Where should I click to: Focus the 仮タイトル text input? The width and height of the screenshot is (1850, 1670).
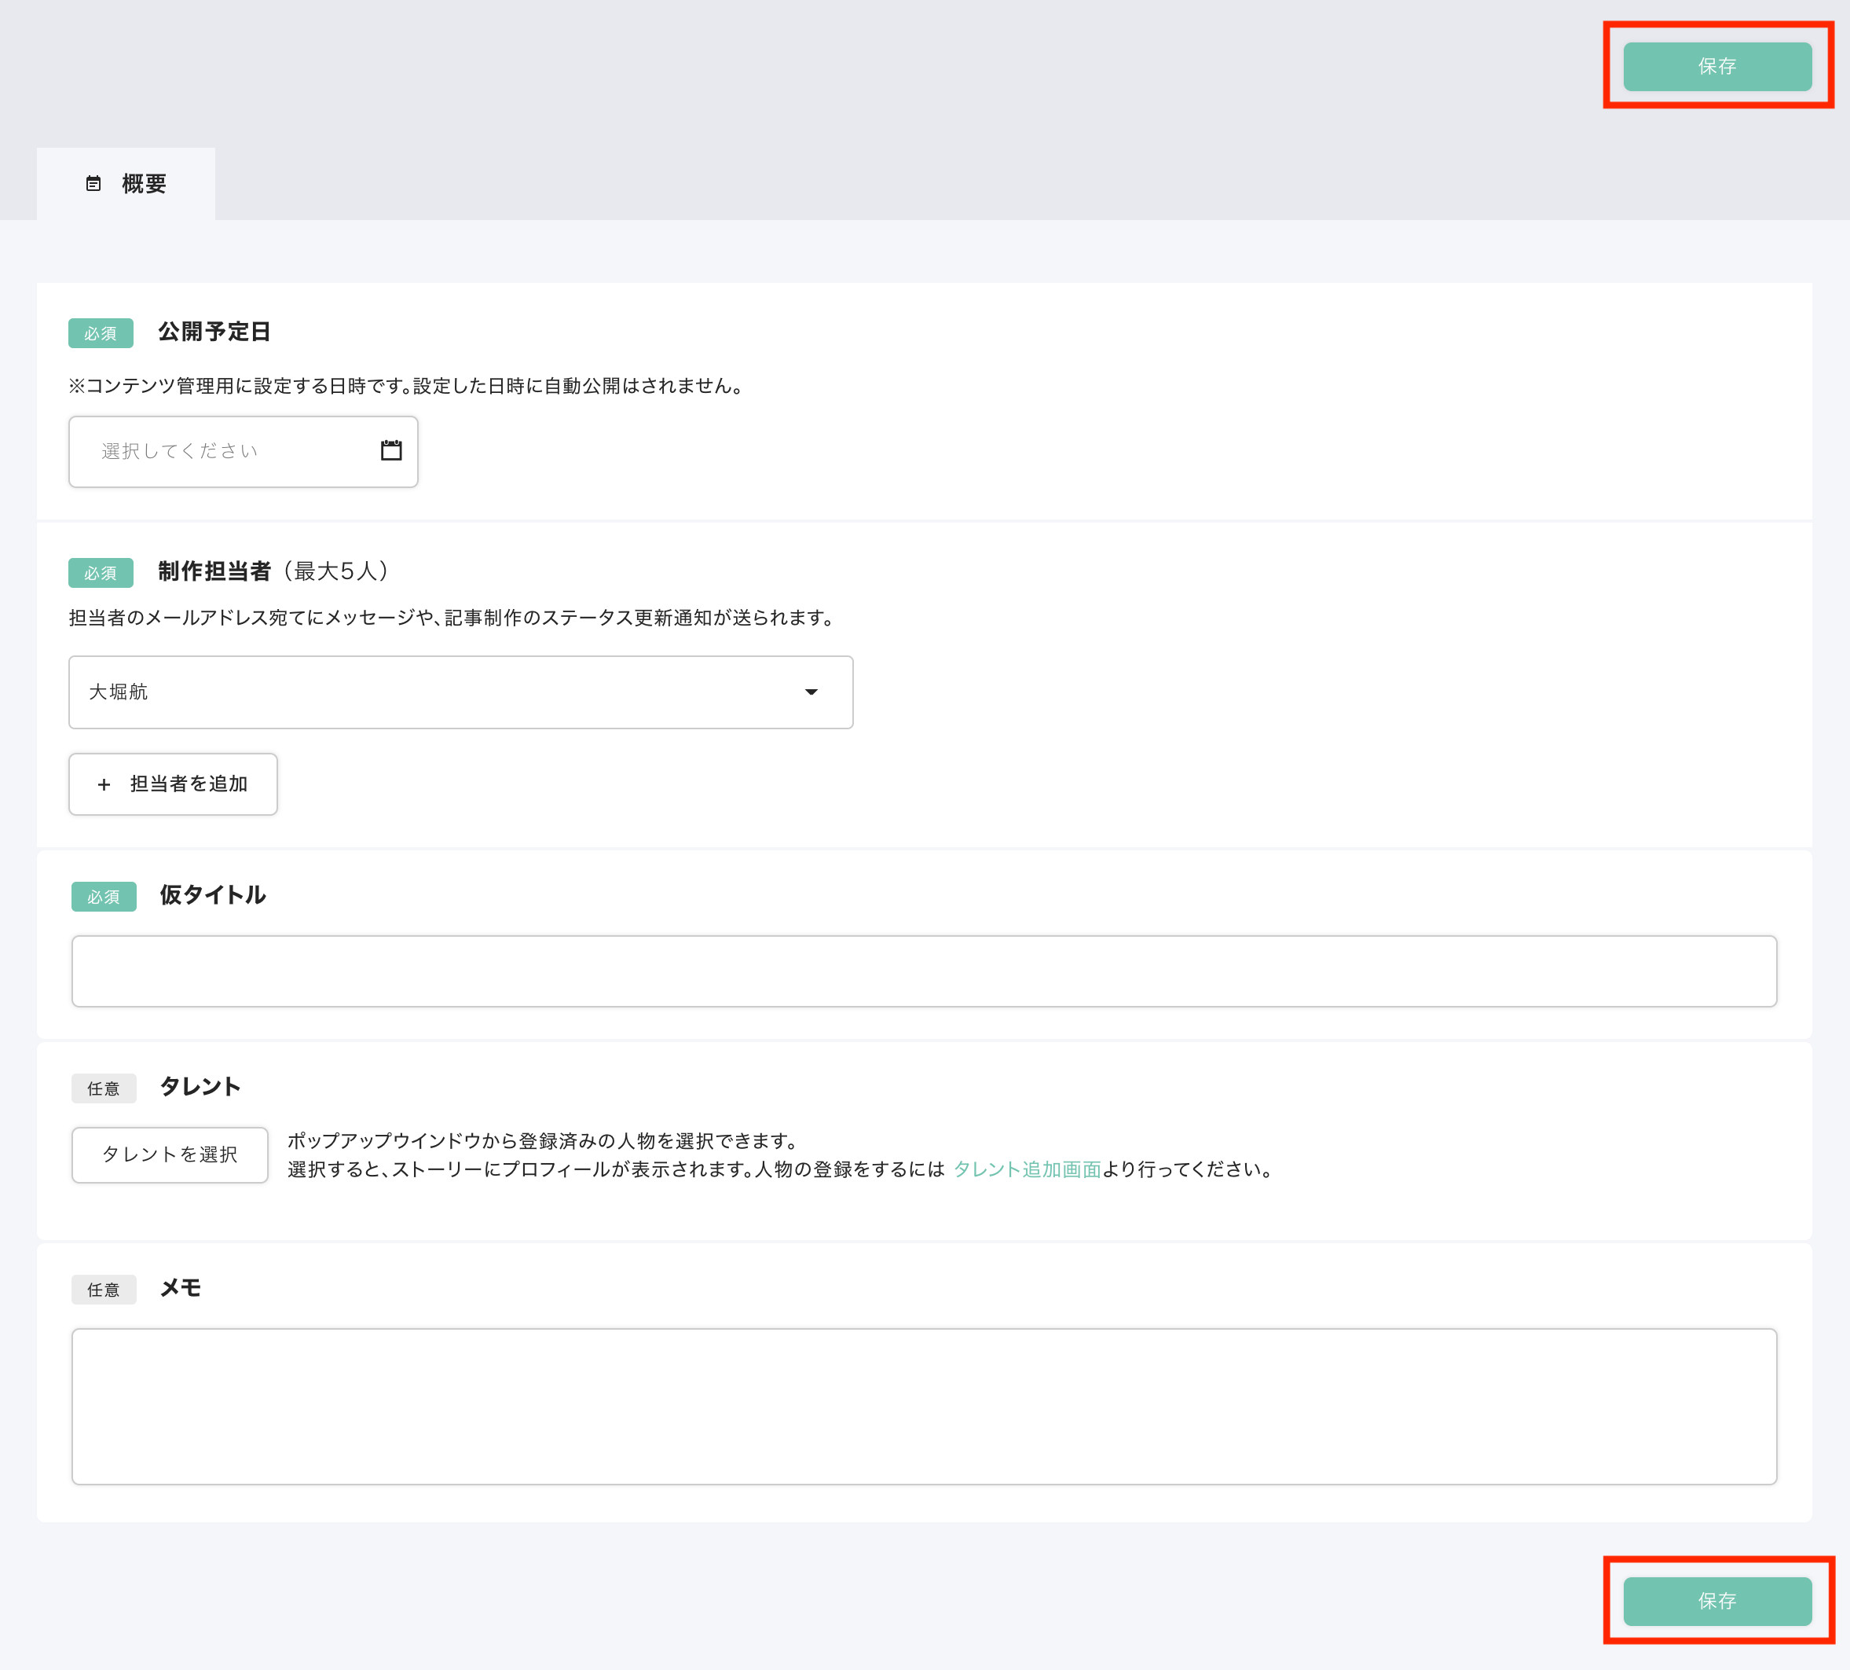[x=924, y=971]
